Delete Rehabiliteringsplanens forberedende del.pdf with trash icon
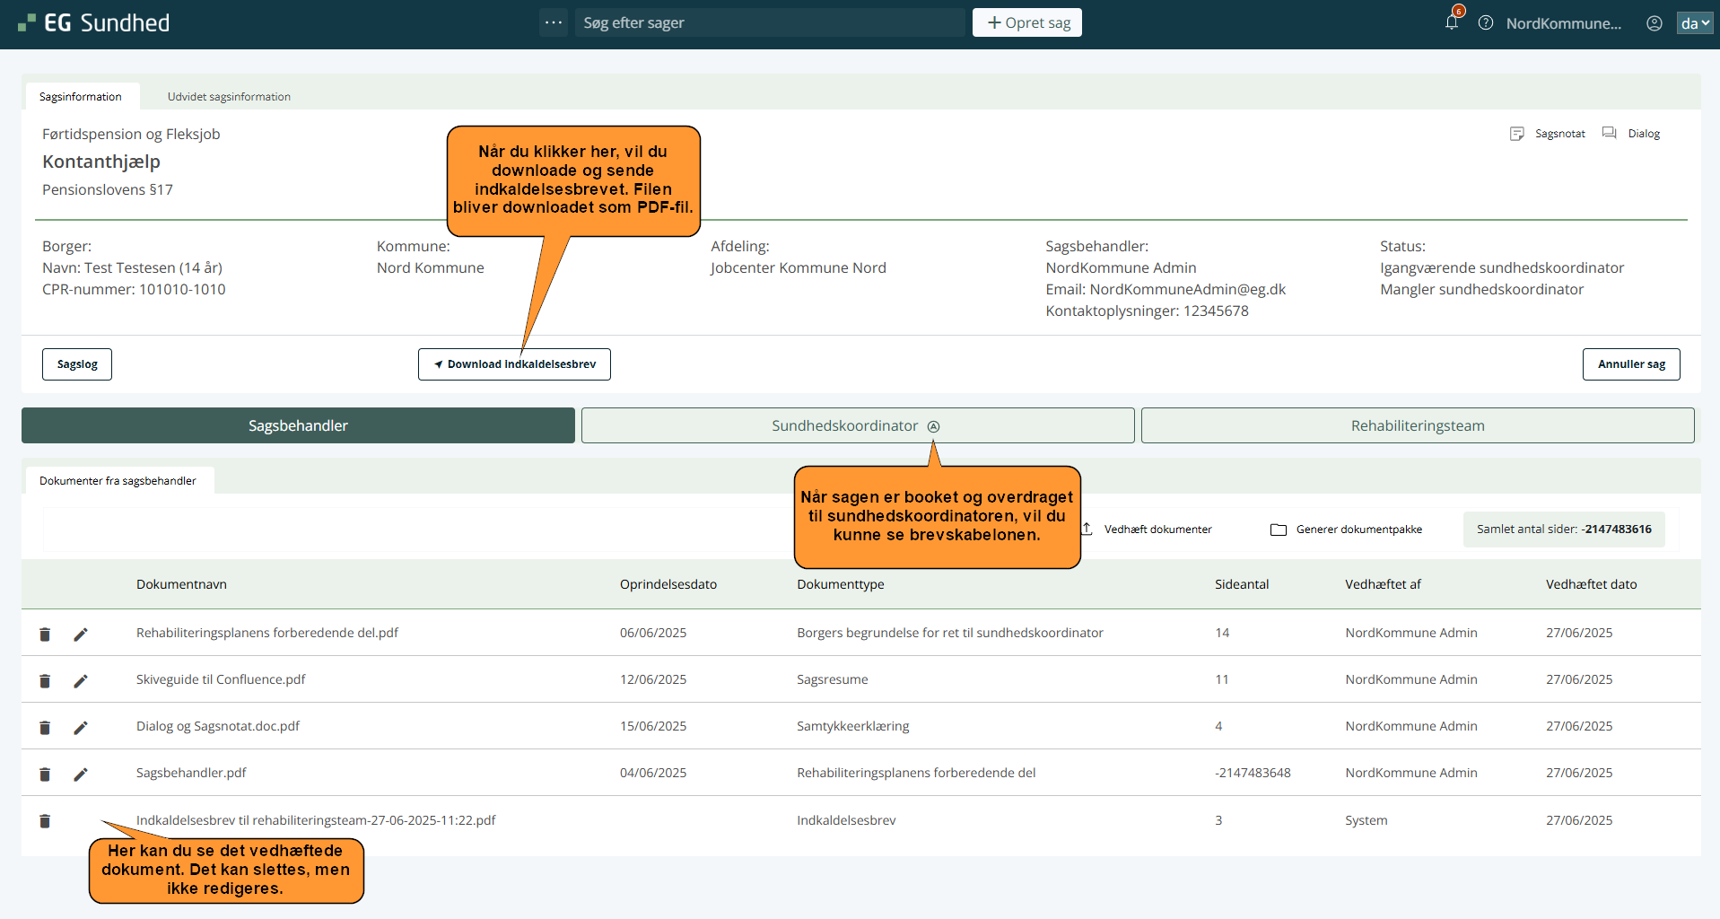The height and width of the screenshot is (919, 1720). pos(45,635)
